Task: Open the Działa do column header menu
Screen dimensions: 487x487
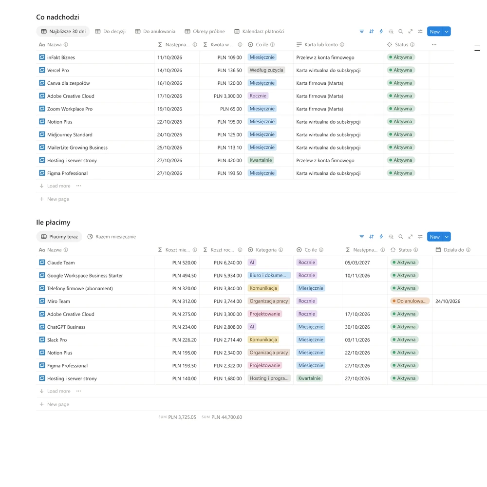Action: [453, 250]
